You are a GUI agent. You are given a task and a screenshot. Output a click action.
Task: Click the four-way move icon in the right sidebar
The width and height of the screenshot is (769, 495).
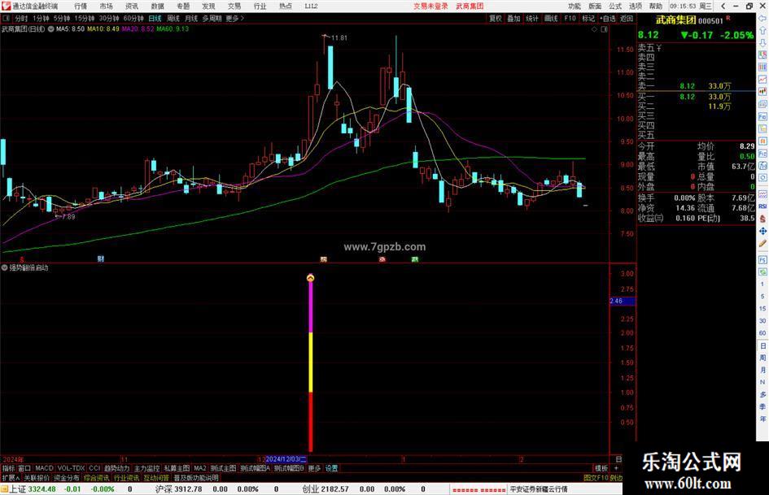click(762, 231)
